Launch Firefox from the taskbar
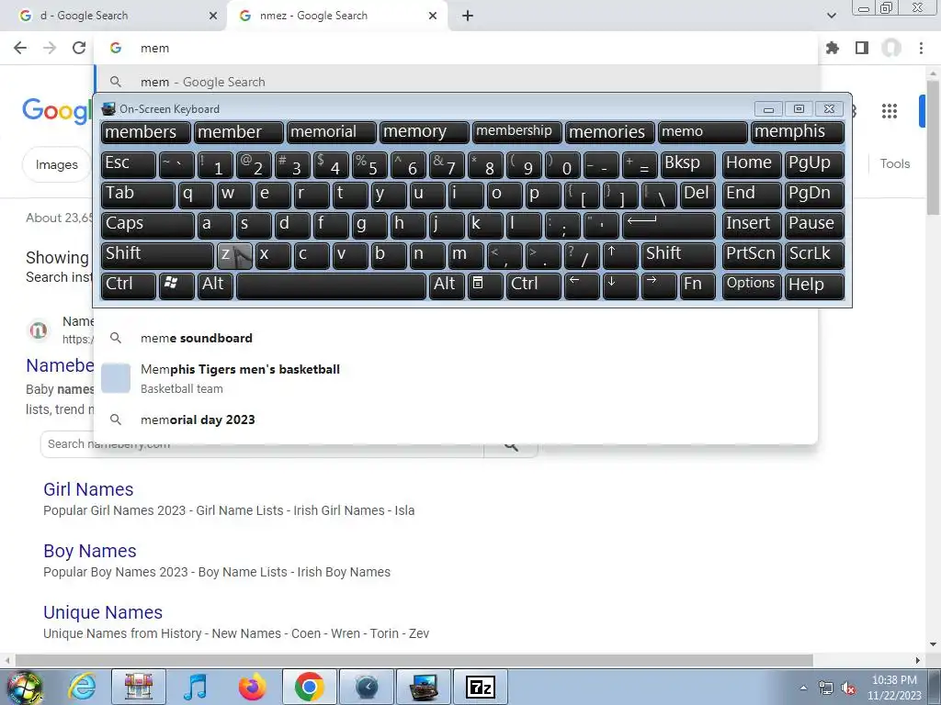941x705 pixels. (252, 687)
